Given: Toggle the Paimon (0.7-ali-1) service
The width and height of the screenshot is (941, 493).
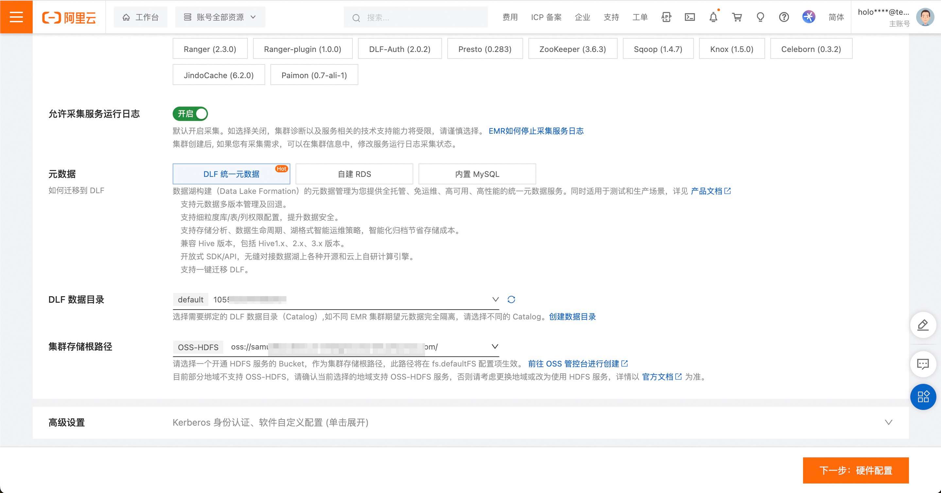Looking at the screenshot, I should [x=314, y=75].
